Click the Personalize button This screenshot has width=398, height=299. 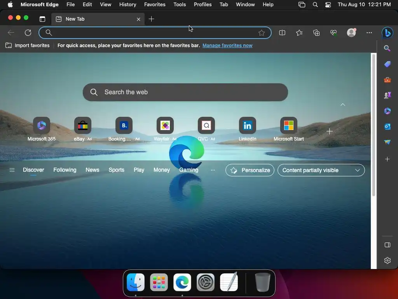tap(250, 170)
